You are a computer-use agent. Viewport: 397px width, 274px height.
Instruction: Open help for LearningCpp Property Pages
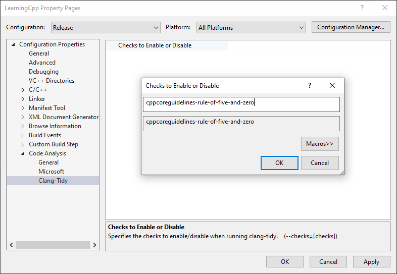pos(362,8)
